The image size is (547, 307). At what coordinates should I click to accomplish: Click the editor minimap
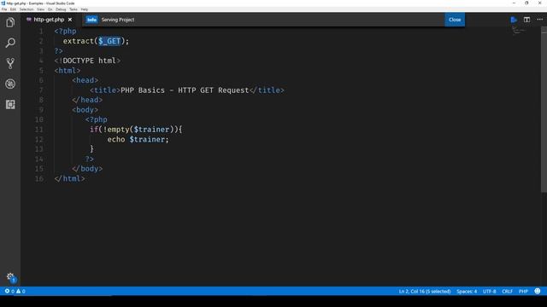click(519, 32)
